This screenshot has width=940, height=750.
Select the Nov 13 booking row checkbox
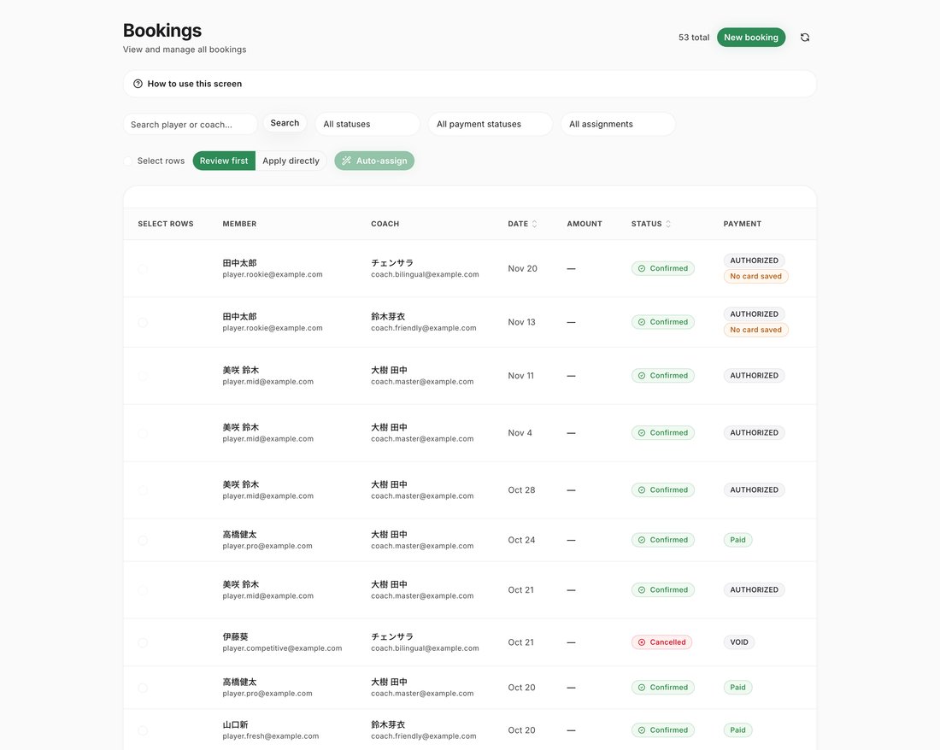point(143,322)
